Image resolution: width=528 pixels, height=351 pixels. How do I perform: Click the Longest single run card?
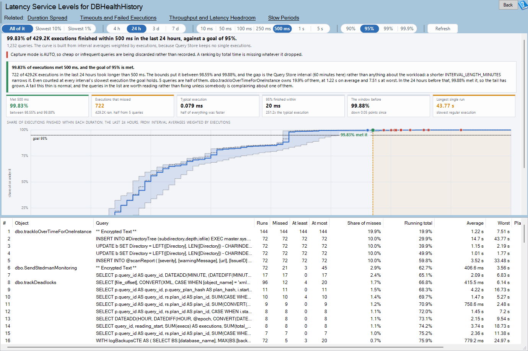pos(474,106)
